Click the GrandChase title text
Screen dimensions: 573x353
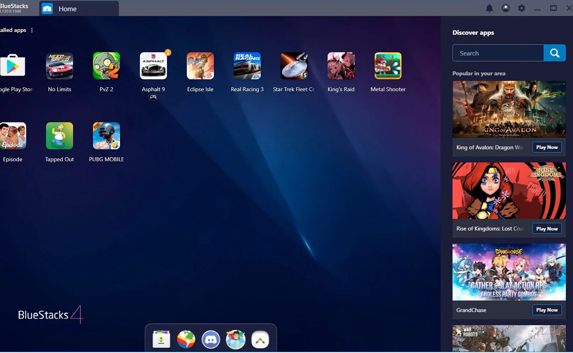click(x=471, y=310)
